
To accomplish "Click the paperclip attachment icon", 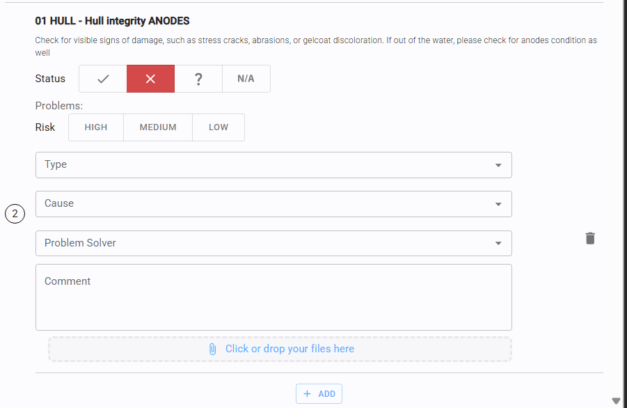I will pos(213,349).
